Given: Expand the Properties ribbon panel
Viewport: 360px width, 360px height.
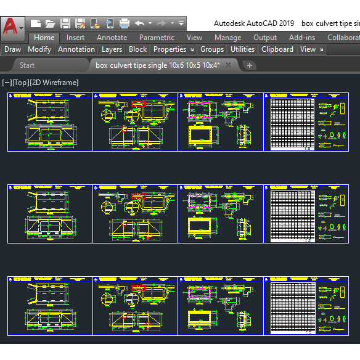Looking at the screenshot, I should 170,49.
